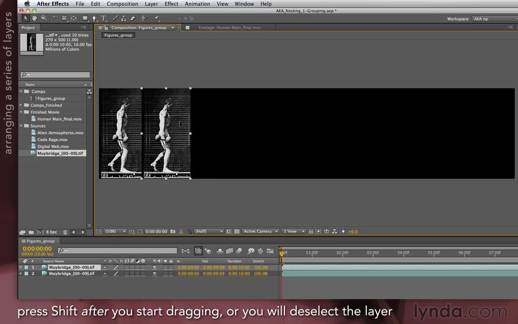
Task: Toggle mask and shape path visibility
Action: click(140, 232)
